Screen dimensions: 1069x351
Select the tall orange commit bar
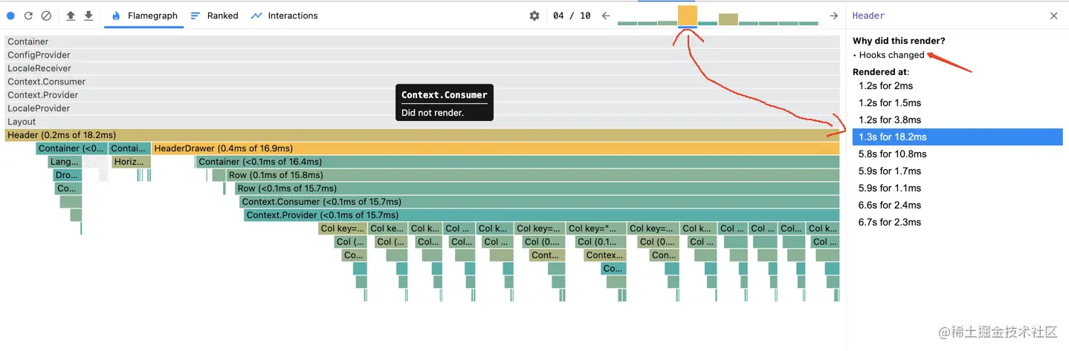point(688,16)
